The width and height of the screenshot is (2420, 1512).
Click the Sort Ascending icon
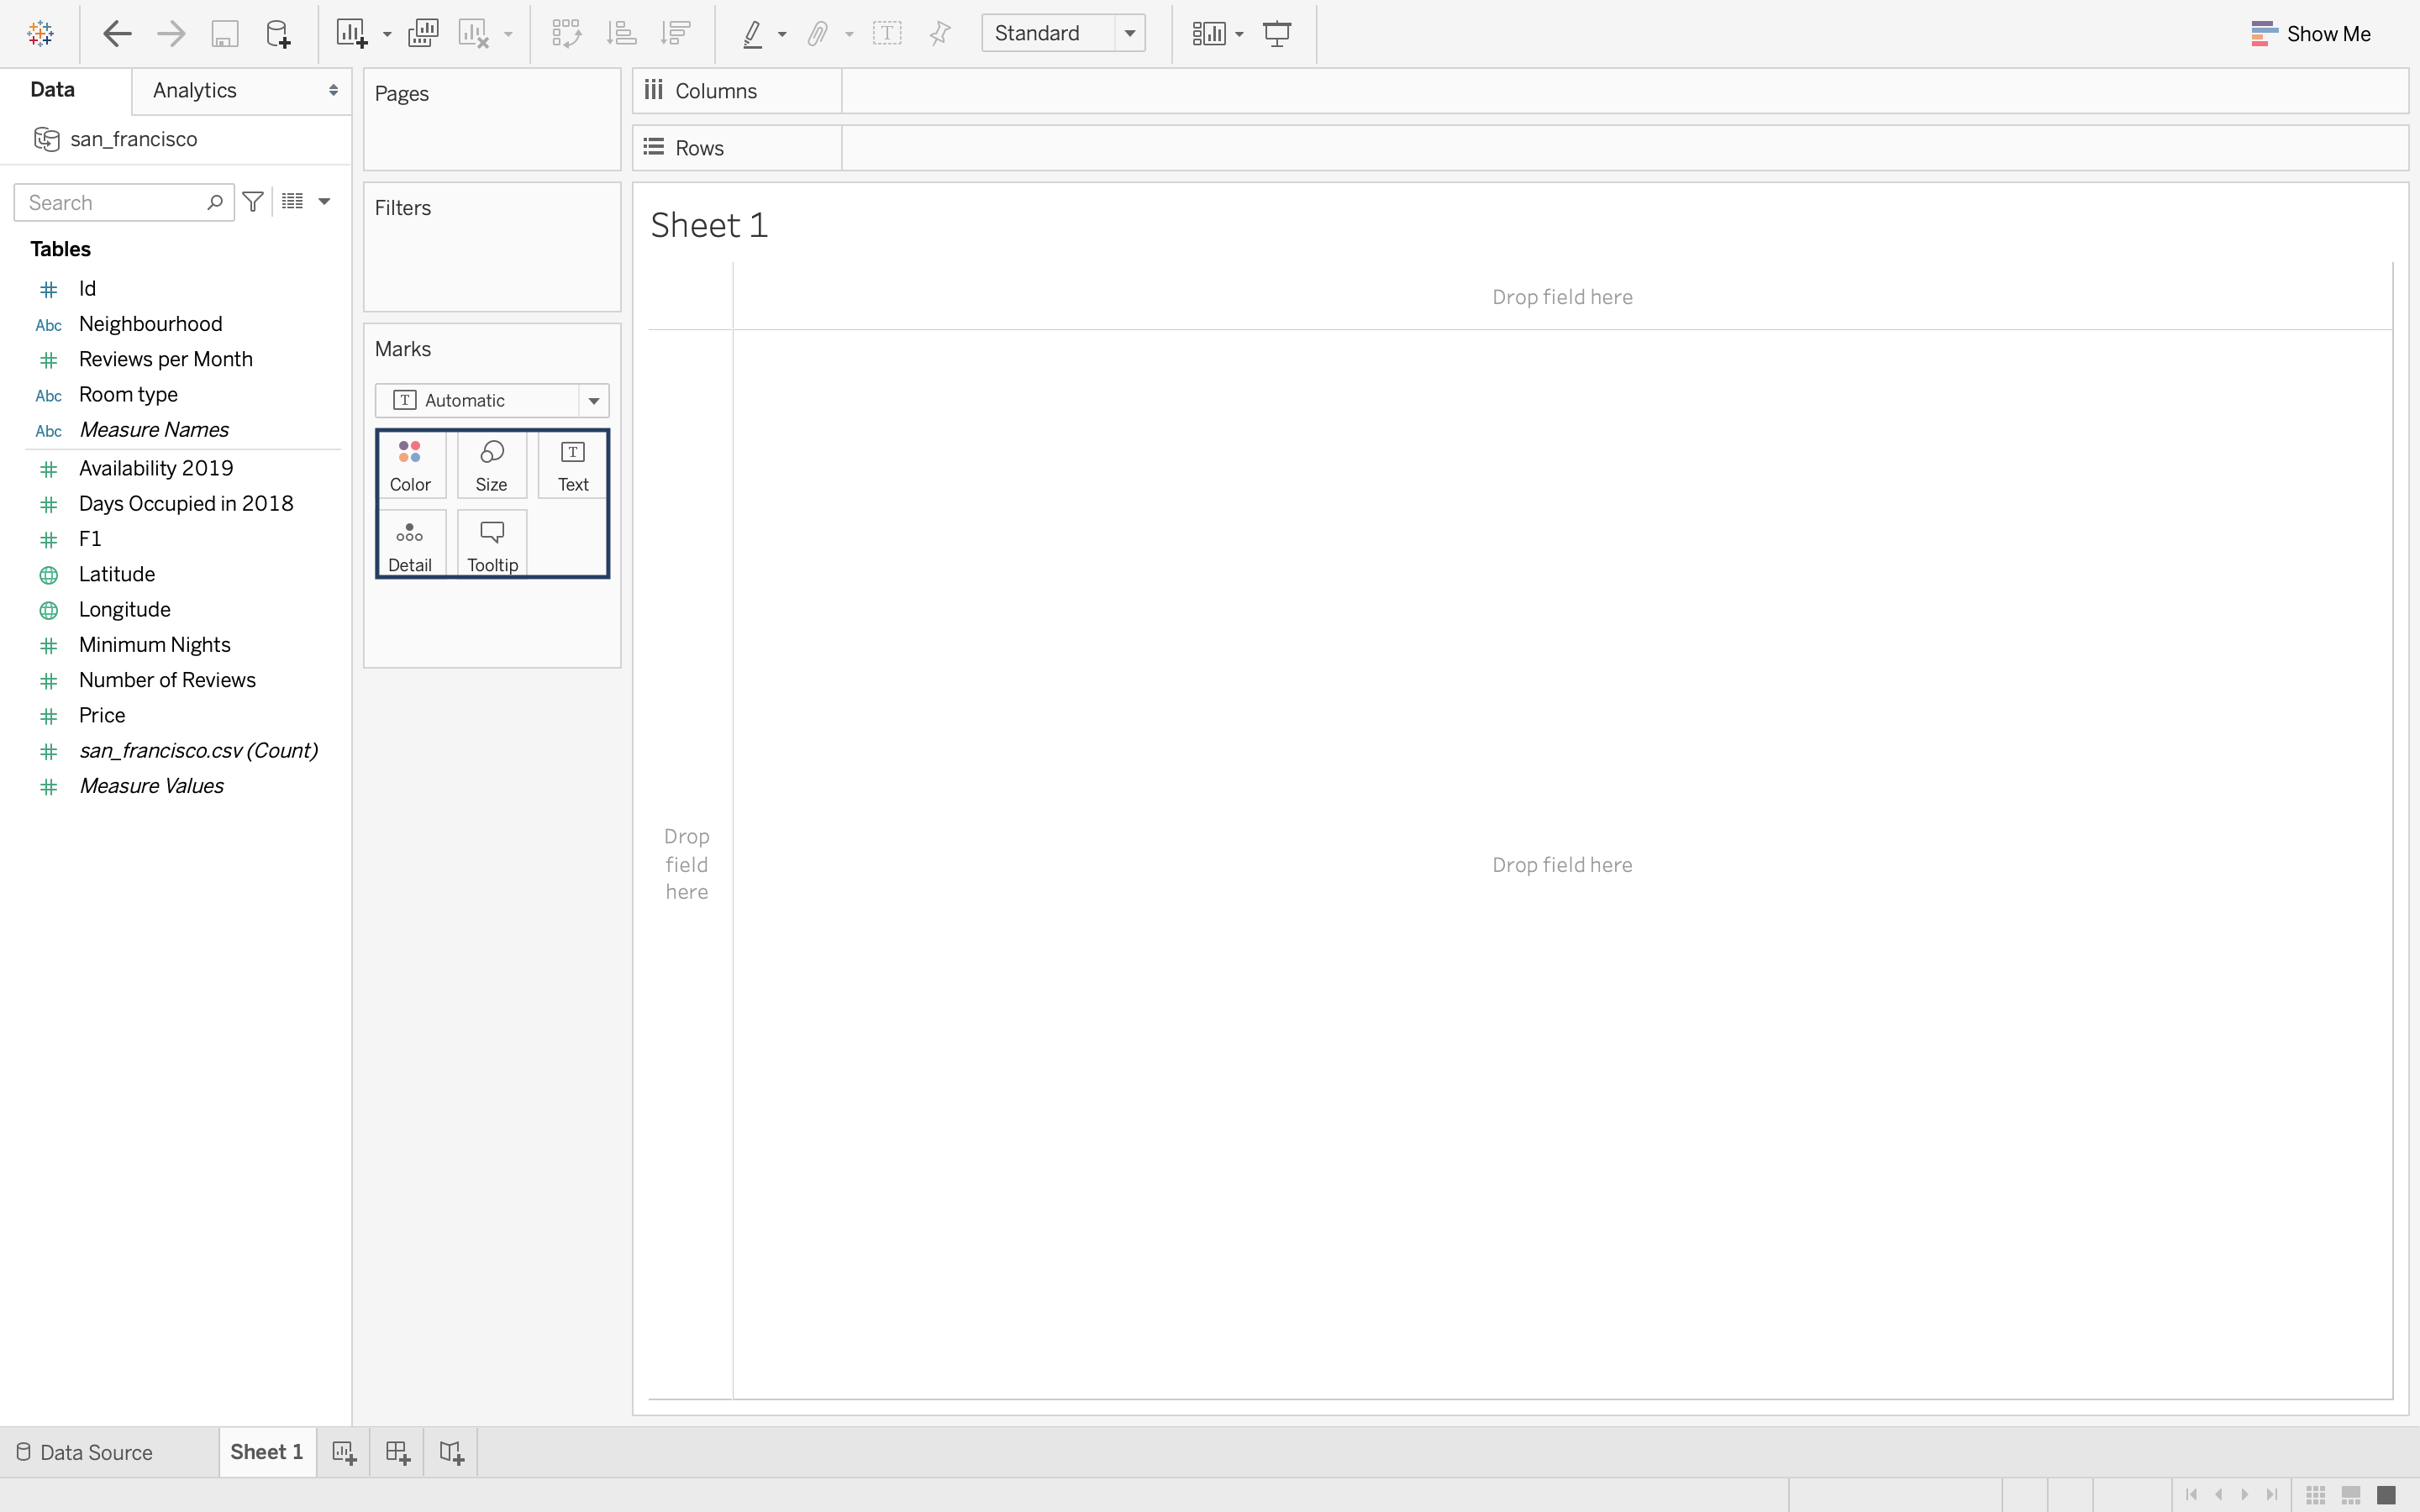(621, 34)
